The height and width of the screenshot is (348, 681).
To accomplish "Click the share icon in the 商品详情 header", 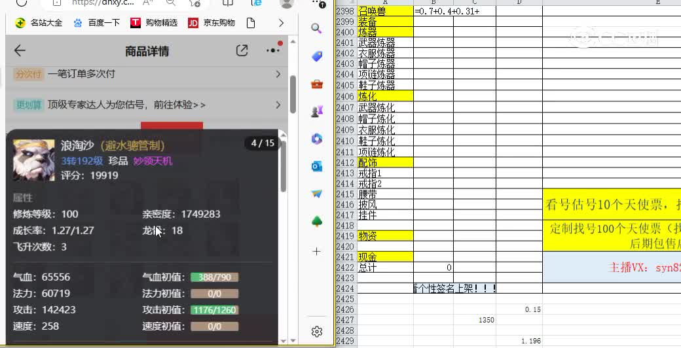I will coord(242,51).
